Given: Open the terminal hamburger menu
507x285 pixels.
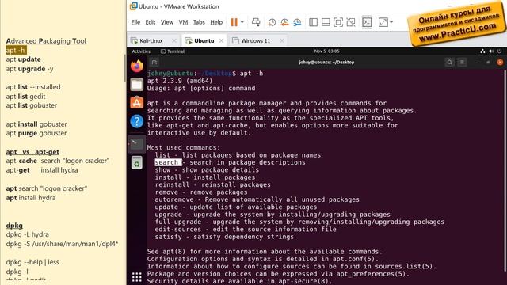Looking at the screenshot, I should [462, 62].
